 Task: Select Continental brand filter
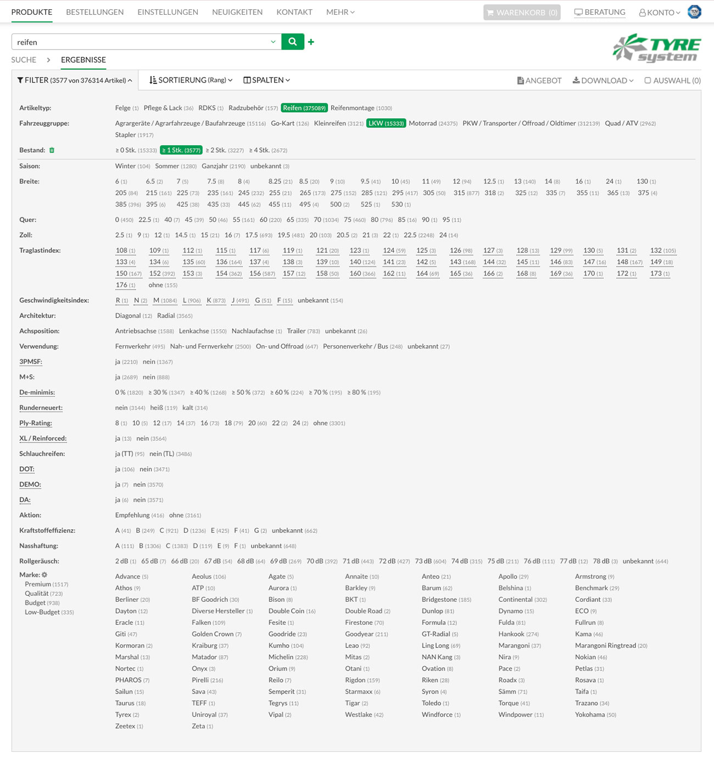[x=522, y=600]
